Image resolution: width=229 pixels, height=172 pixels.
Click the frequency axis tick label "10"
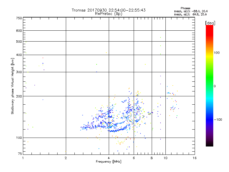click(165, 158)
